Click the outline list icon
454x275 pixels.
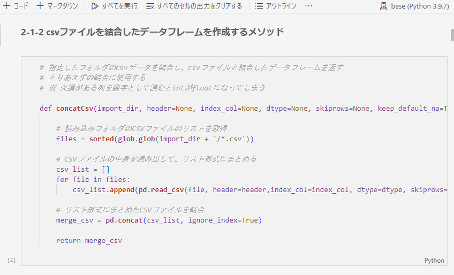click(x=259, y=6)
